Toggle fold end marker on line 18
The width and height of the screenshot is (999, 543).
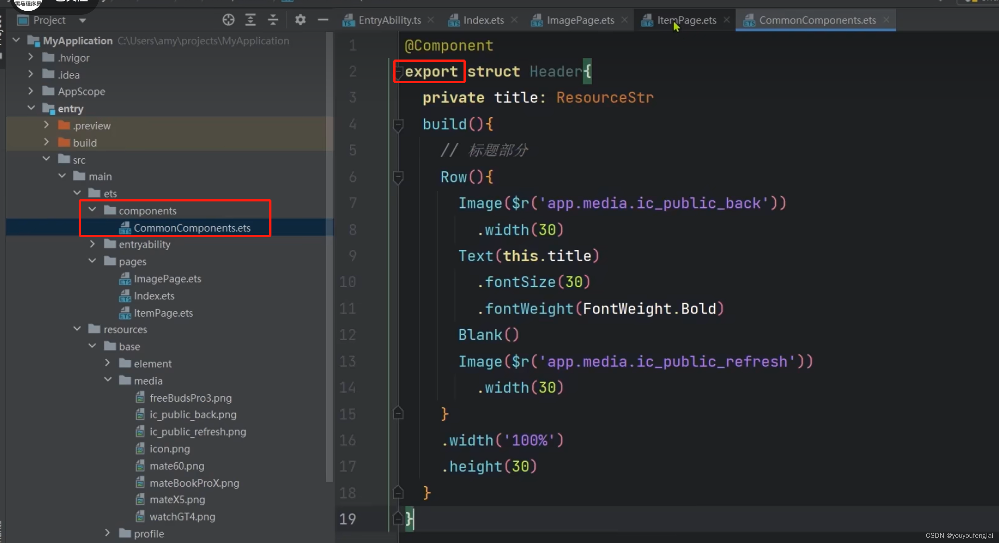point(398,492)
